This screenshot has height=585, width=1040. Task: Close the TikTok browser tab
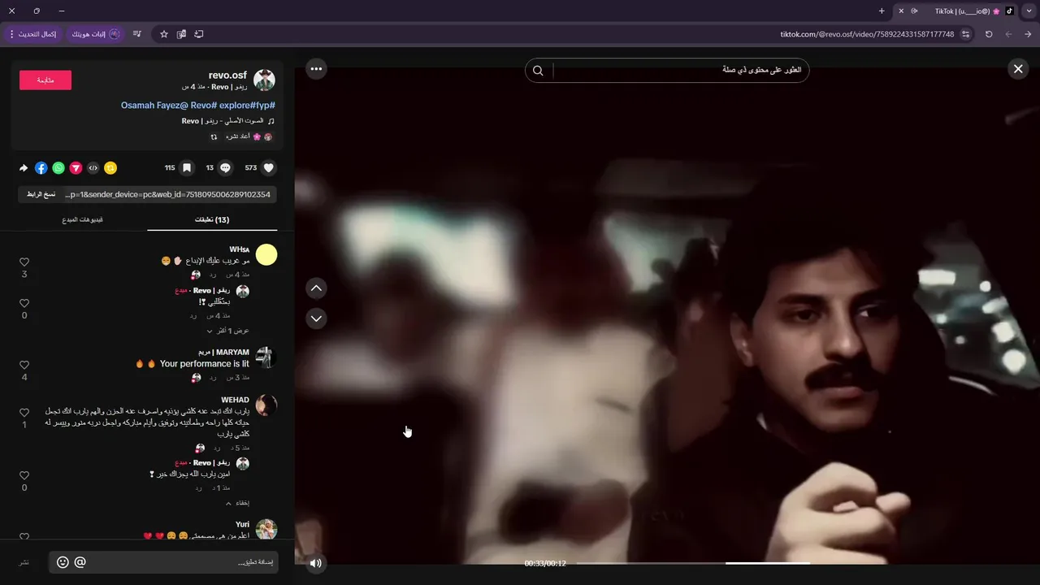click(x=901, y=11)
